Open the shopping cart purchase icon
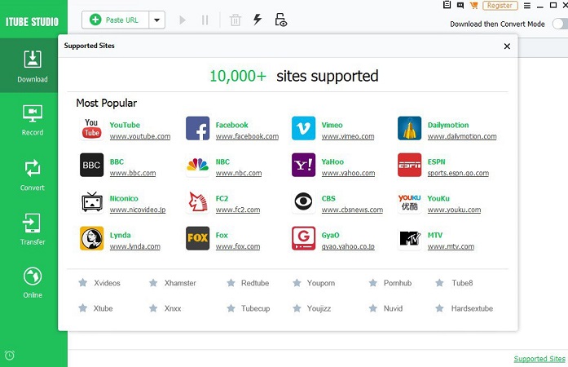 point(473,5)
